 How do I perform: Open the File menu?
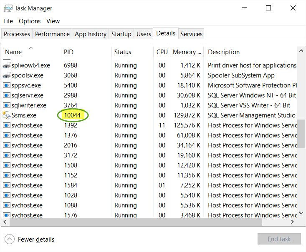click(x=8, y=21)
